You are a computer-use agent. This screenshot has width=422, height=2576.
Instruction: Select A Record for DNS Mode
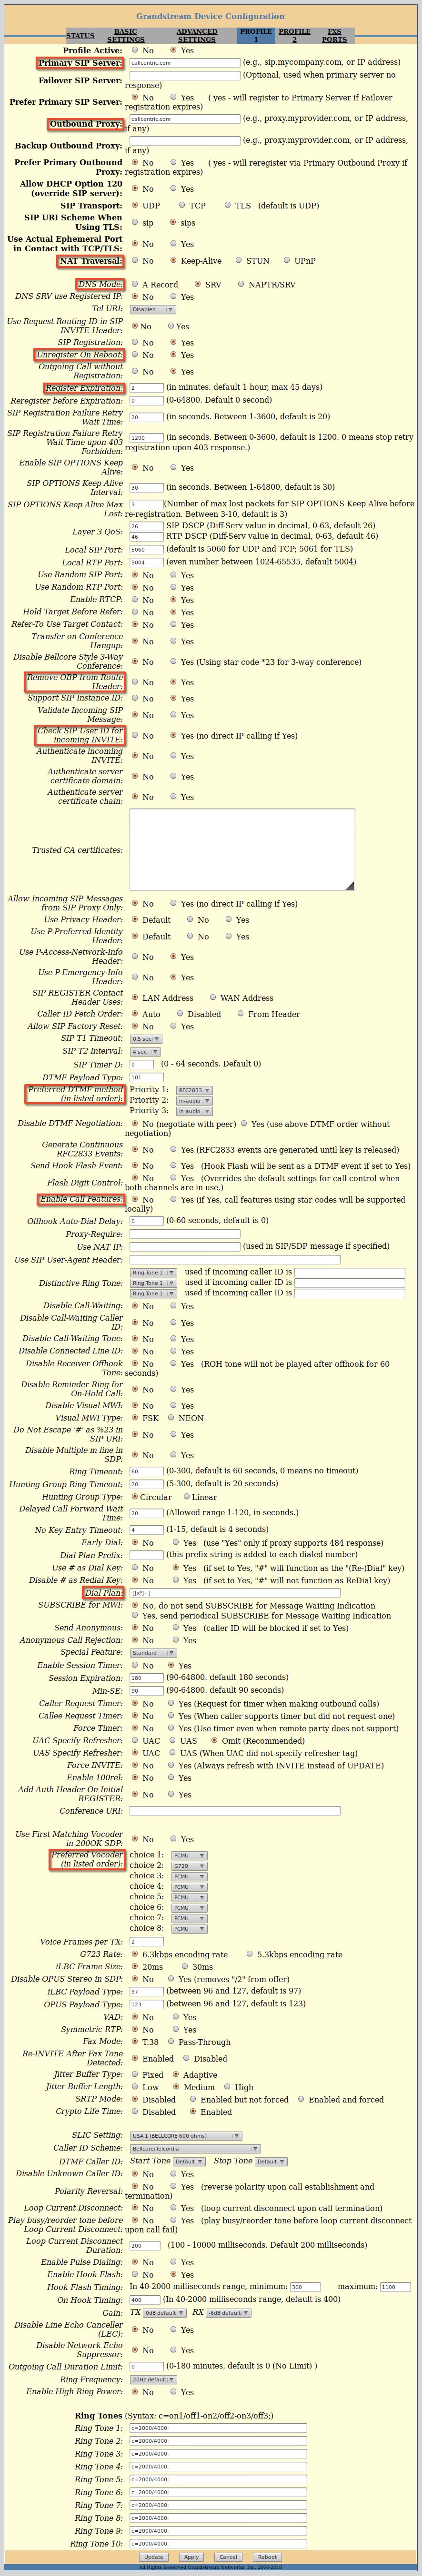click(x=135, y=284)
